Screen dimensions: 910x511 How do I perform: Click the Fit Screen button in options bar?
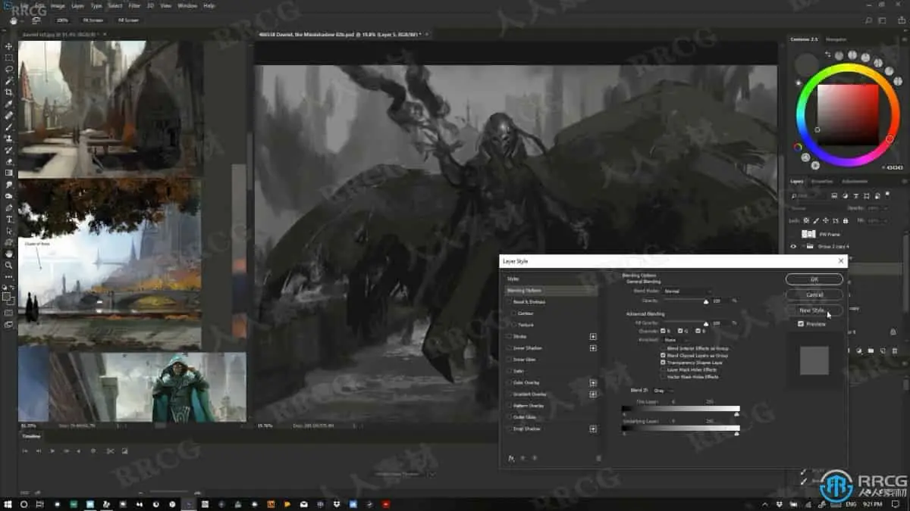[x=93, y=20]
